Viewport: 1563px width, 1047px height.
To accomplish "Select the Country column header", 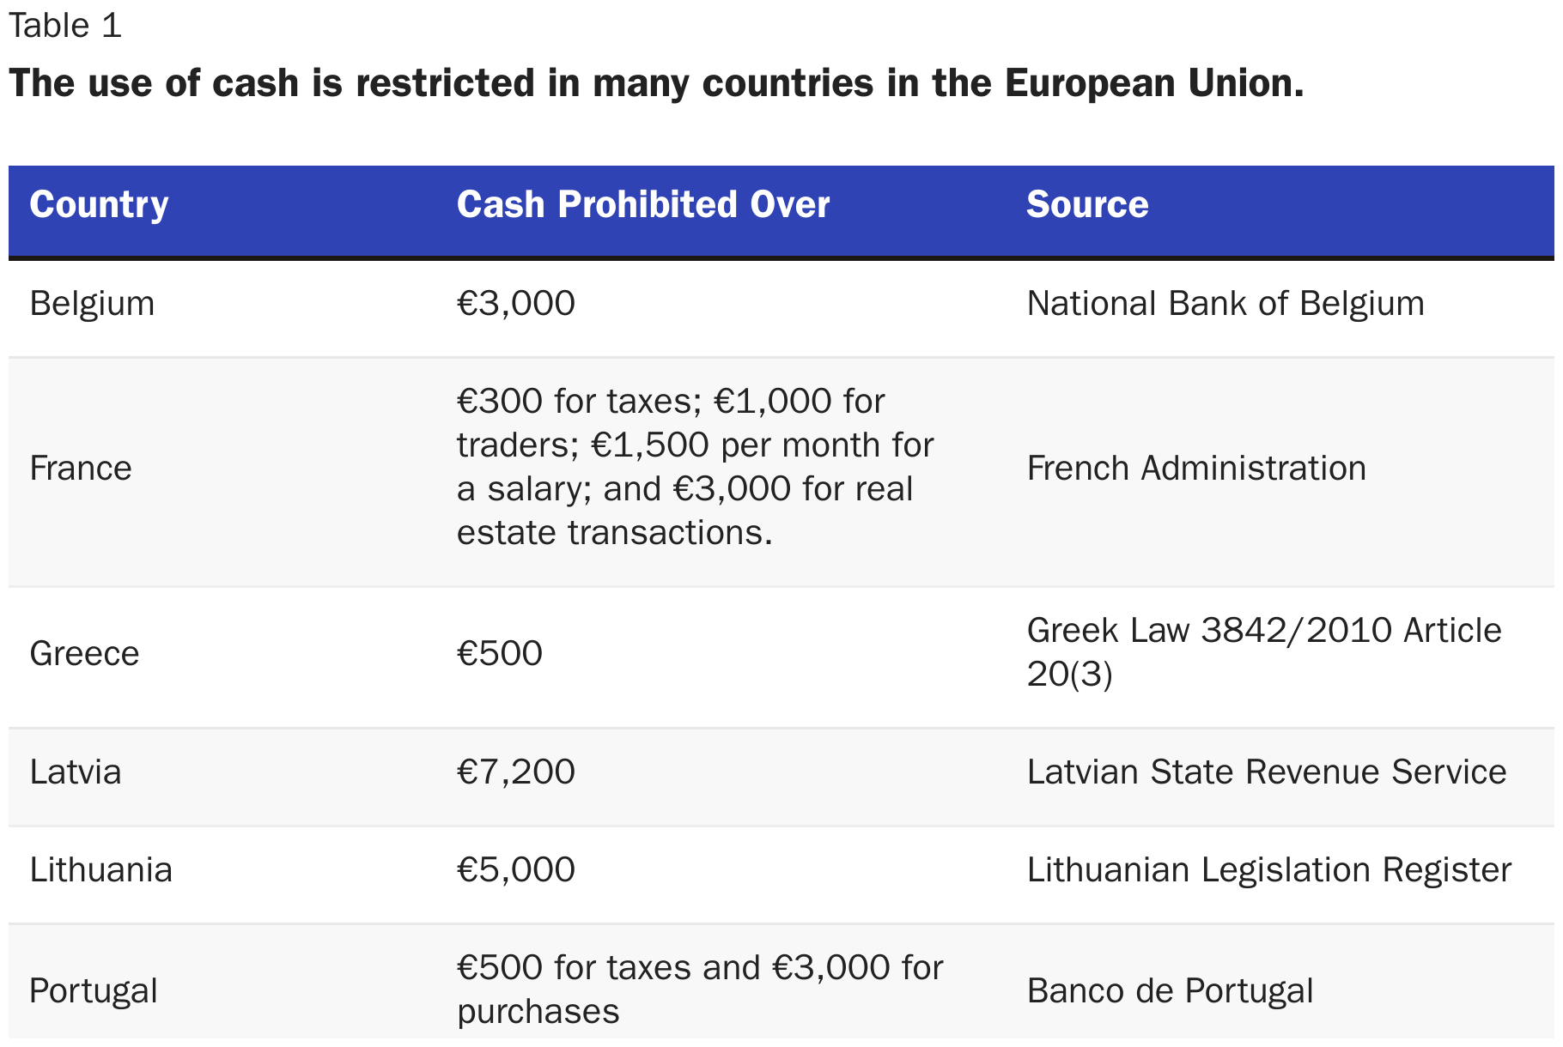I will 99,205.
